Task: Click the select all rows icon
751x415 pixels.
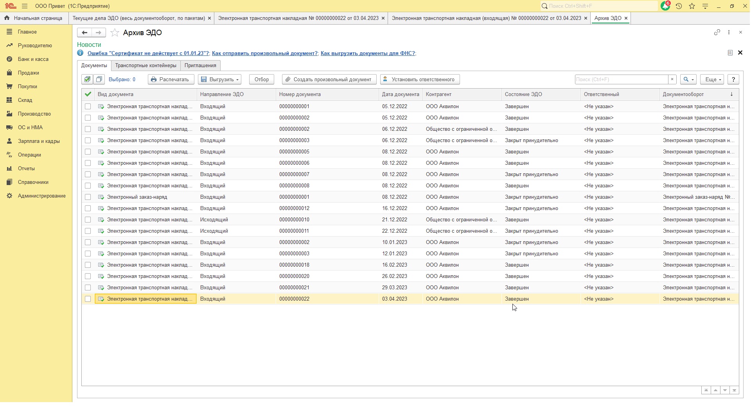Action: click(x=87, y=79)
